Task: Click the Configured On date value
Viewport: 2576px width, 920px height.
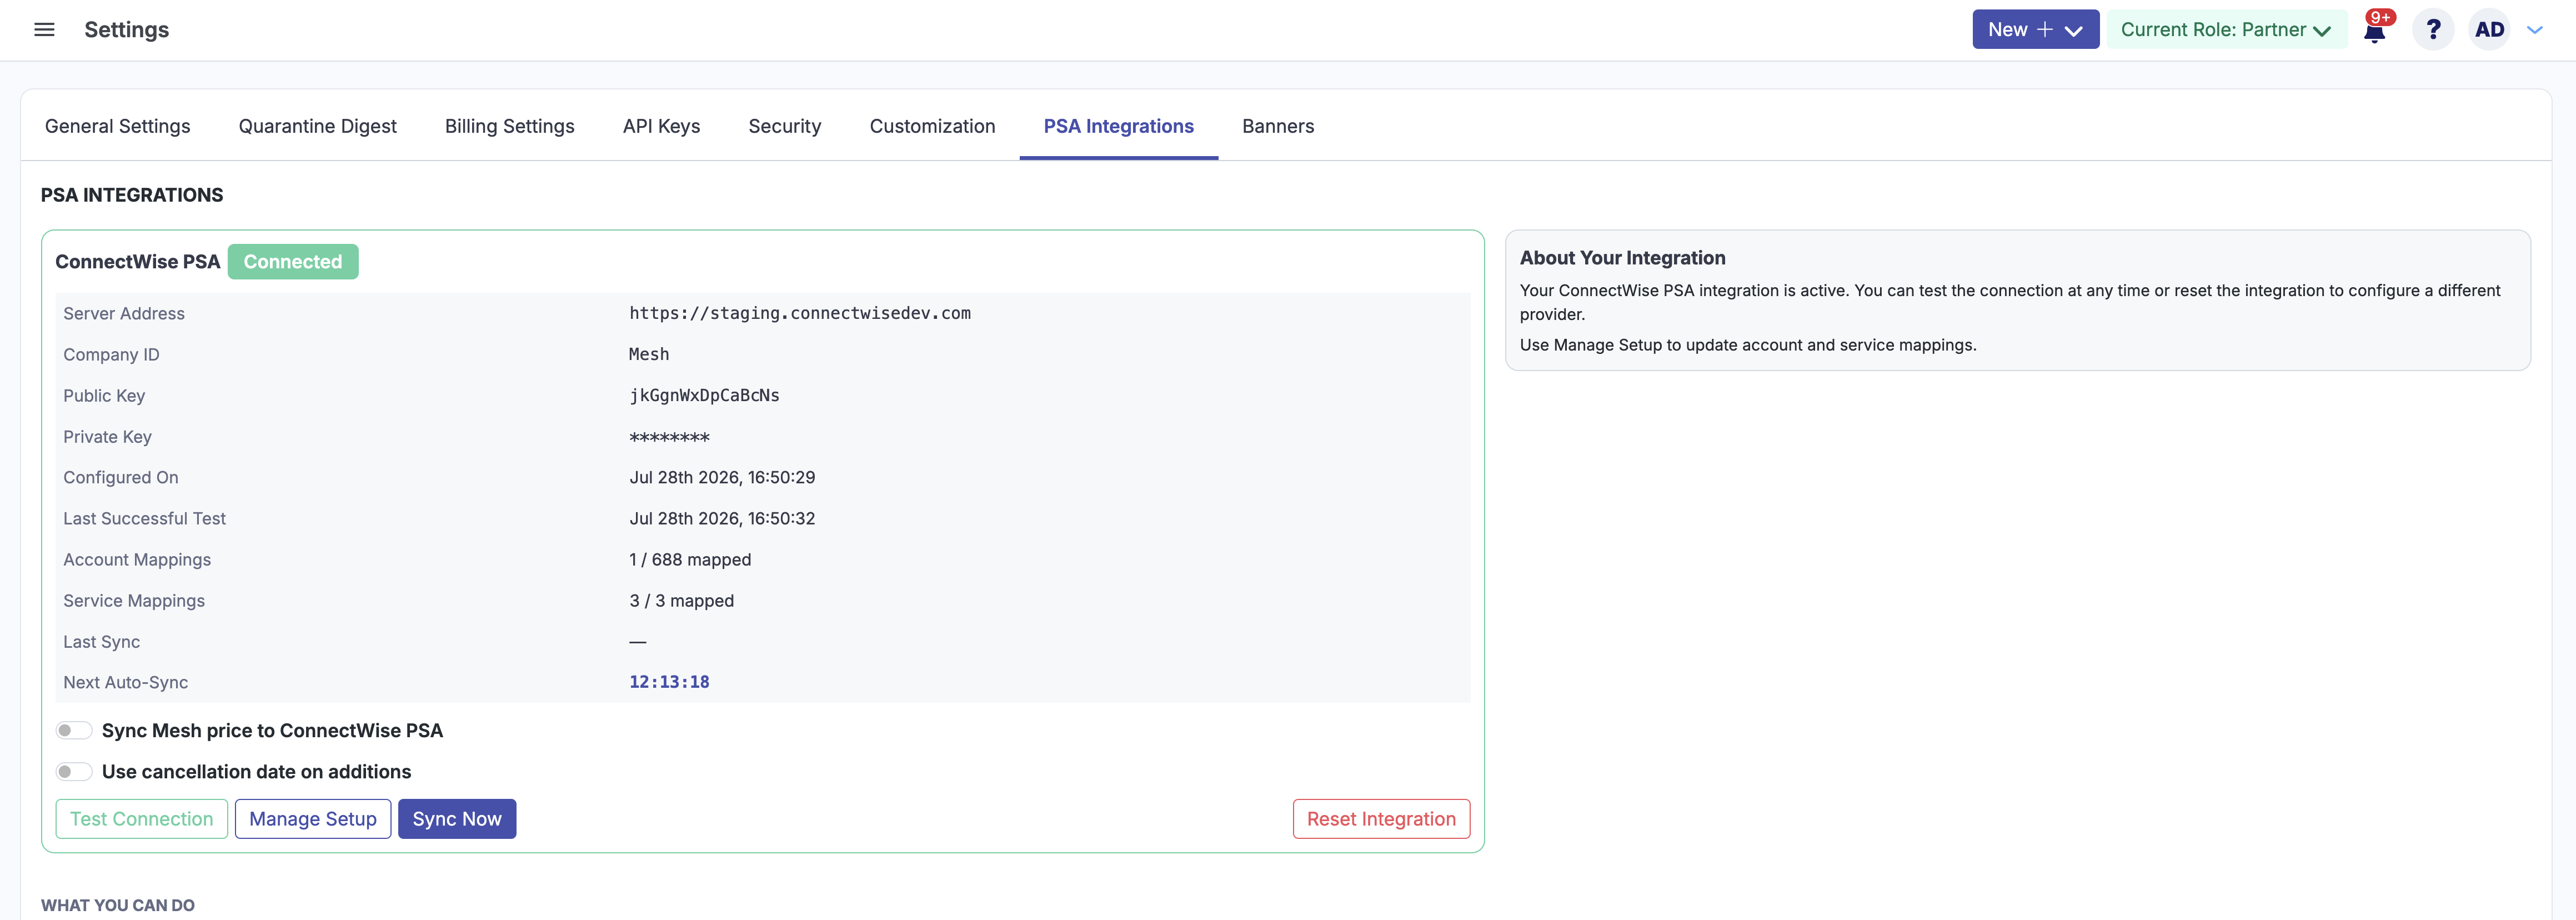Action: tap(722, 478)
